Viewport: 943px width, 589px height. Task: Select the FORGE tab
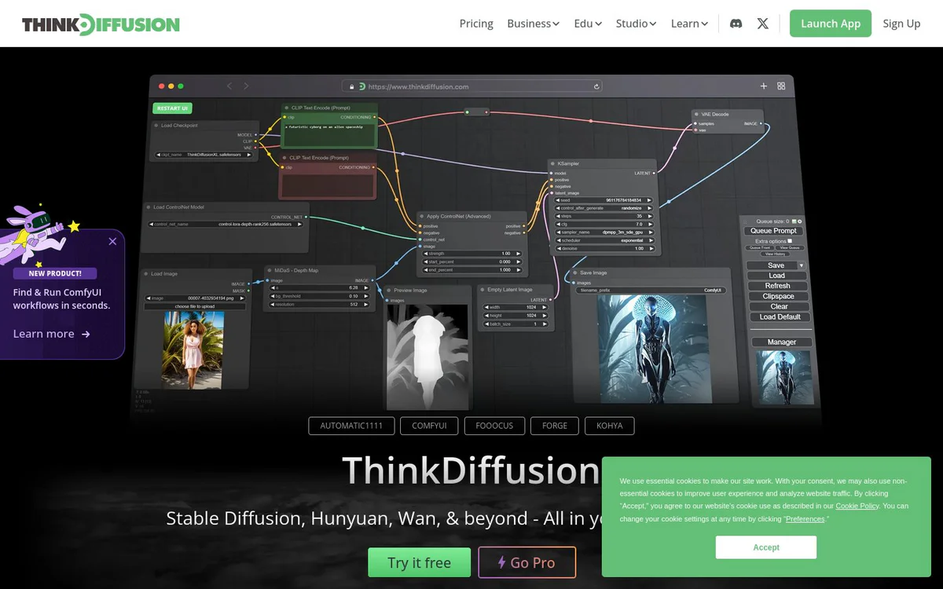[555, 426]
